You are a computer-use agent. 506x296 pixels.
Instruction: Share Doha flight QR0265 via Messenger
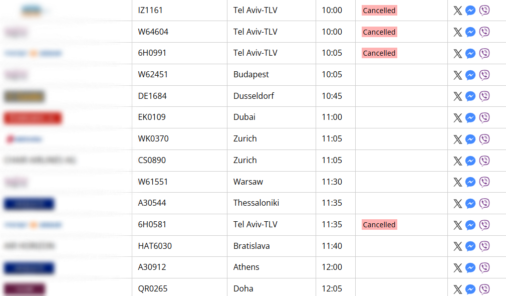pos(470,289)
